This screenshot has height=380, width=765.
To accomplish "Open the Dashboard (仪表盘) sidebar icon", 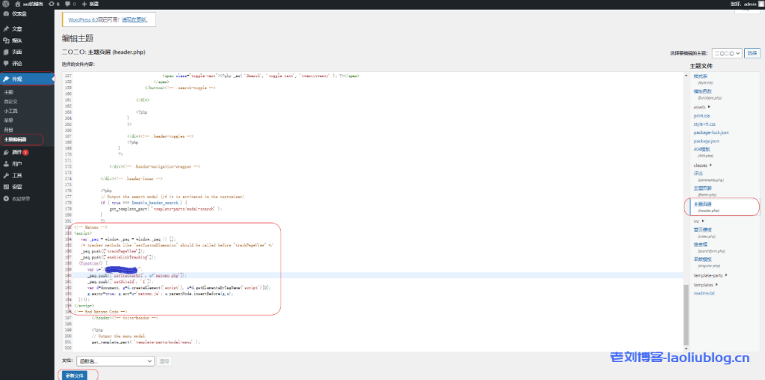I will pos(6,13).
